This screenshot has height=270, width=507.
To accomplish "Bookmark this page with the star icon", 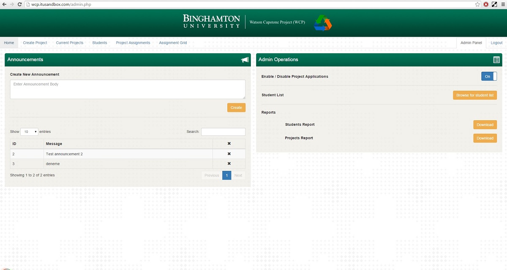I will (477, 4).
